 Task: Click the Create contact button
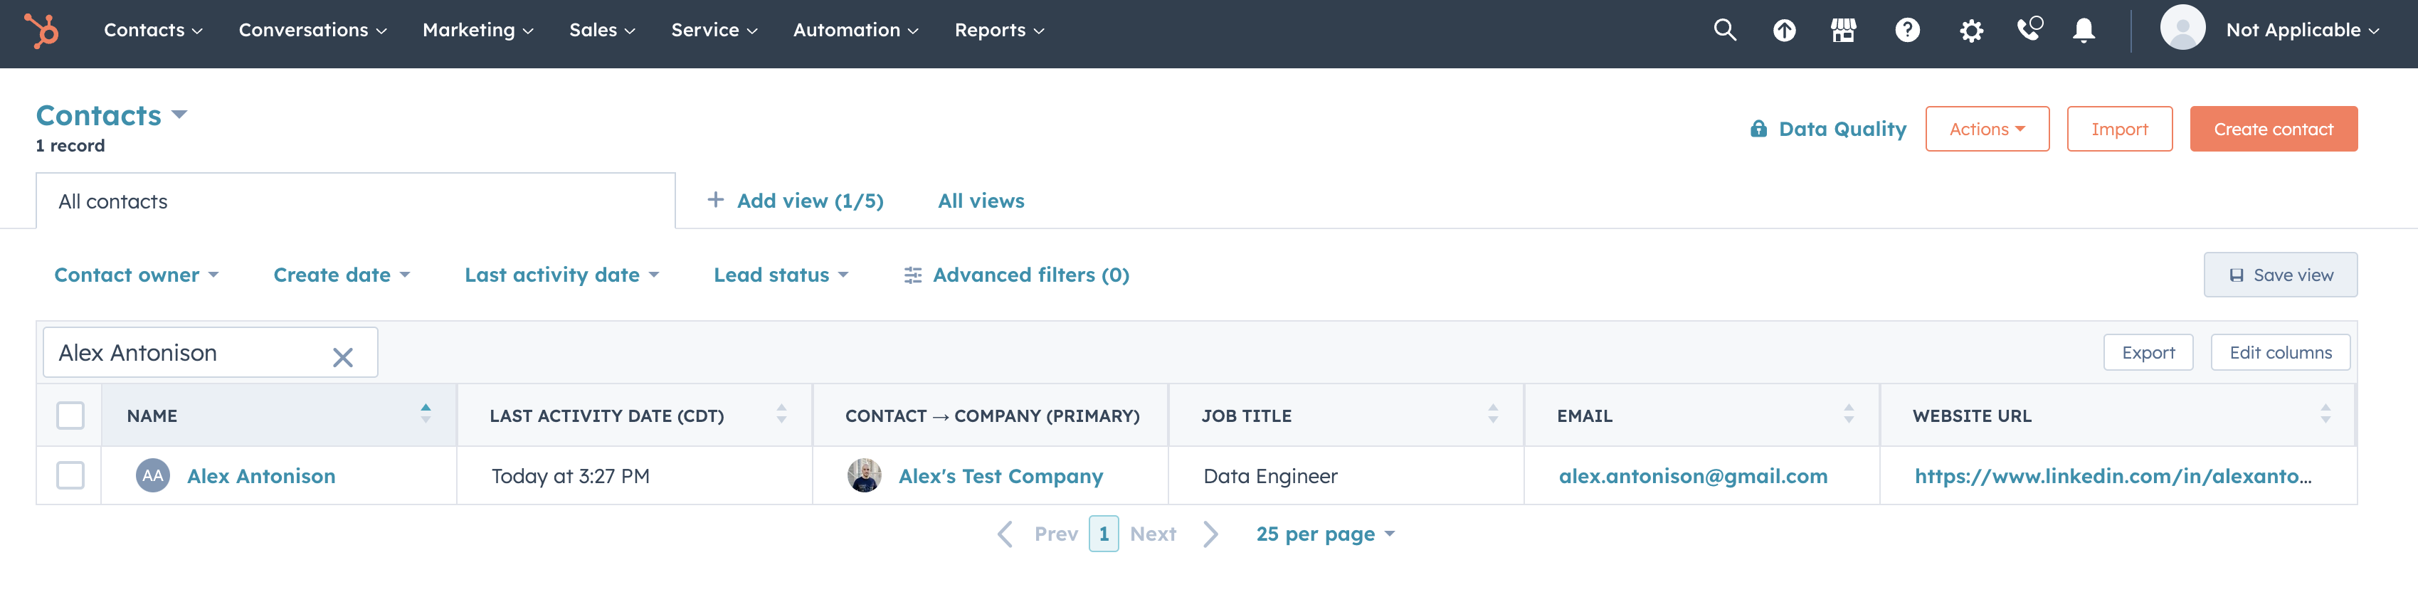click(x=2273, y=129)
